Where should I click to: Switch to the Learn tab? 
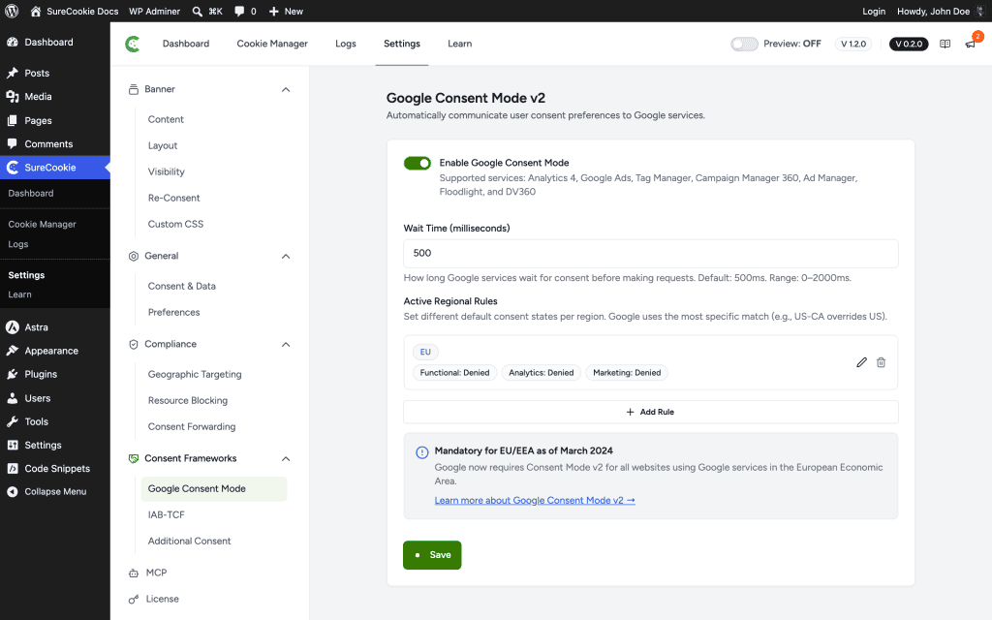[x=459, y=44]
